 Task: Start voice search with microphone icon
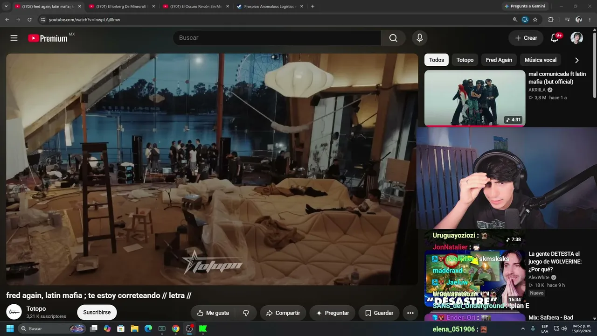click(x=420, y=38)
